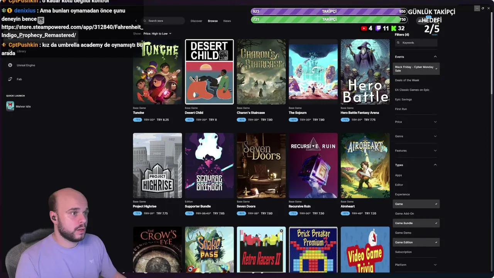Focus the Keywords filter input field

point(416,43)
